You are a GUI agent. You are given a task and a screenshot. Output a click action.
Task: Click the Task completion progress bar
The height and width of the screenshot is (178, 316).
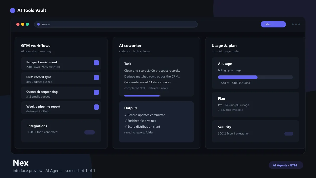pos(143,96)
